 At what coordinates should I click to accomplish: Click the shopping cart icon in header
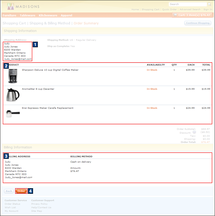(175, 15)
